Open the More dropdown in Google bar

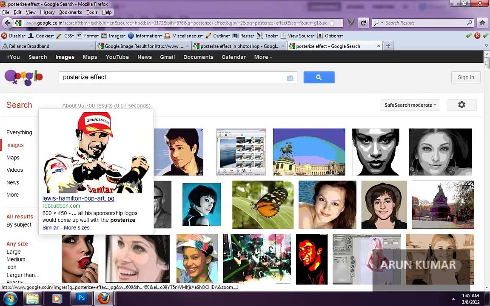263,57
